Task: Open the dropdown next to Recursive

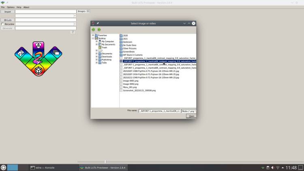Action: pos(75,24)
